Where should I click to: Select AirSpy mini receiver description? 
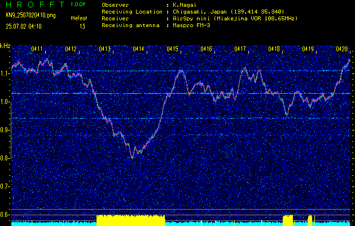point(235,19)
